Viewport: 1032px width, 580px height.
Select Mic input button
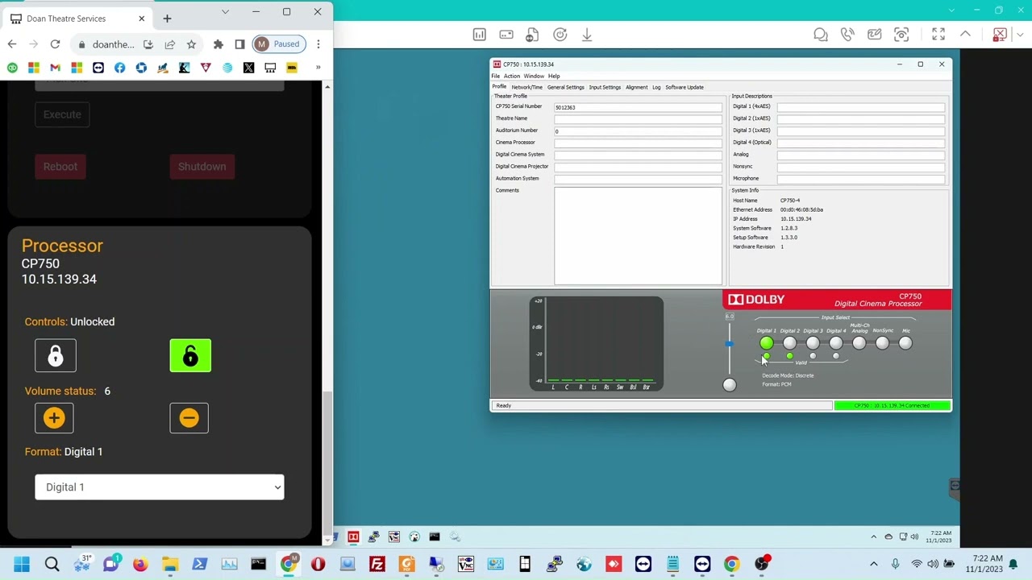[905, 344]
